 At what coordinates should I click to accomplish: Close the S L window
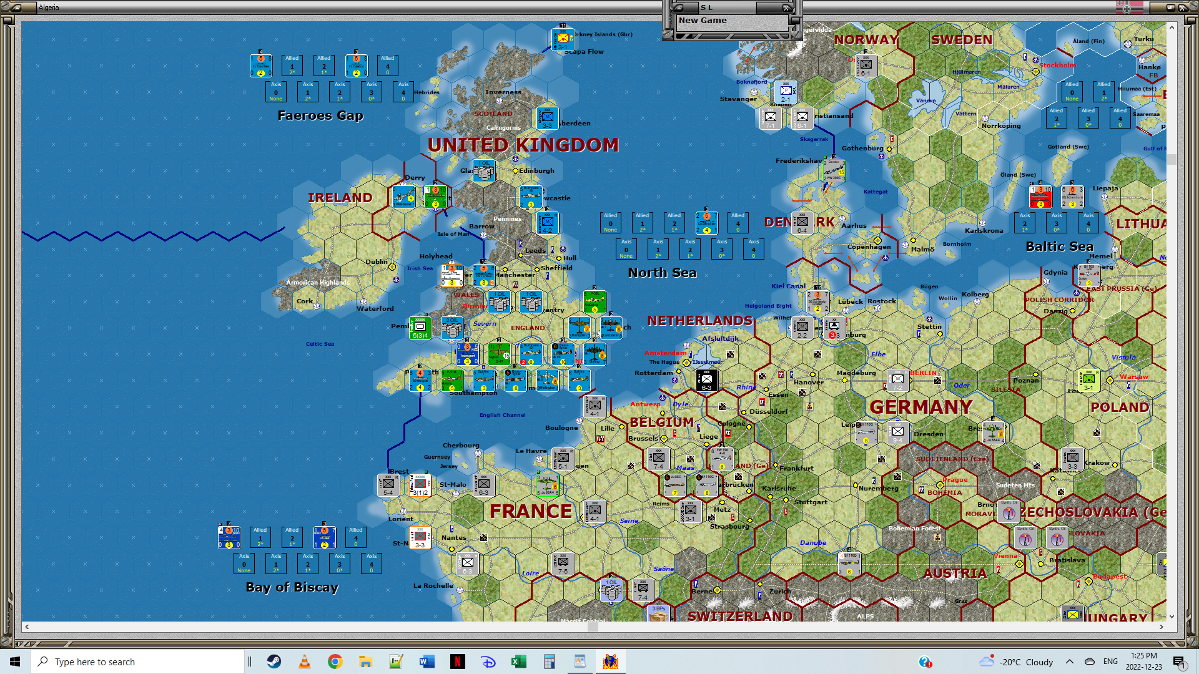pos(787,8)
